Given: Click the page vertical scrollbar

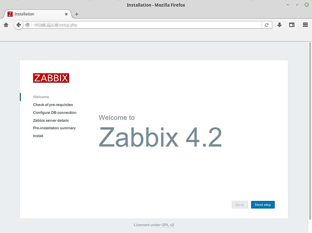Looking at the screenshot, I should (x=310, y=131).
